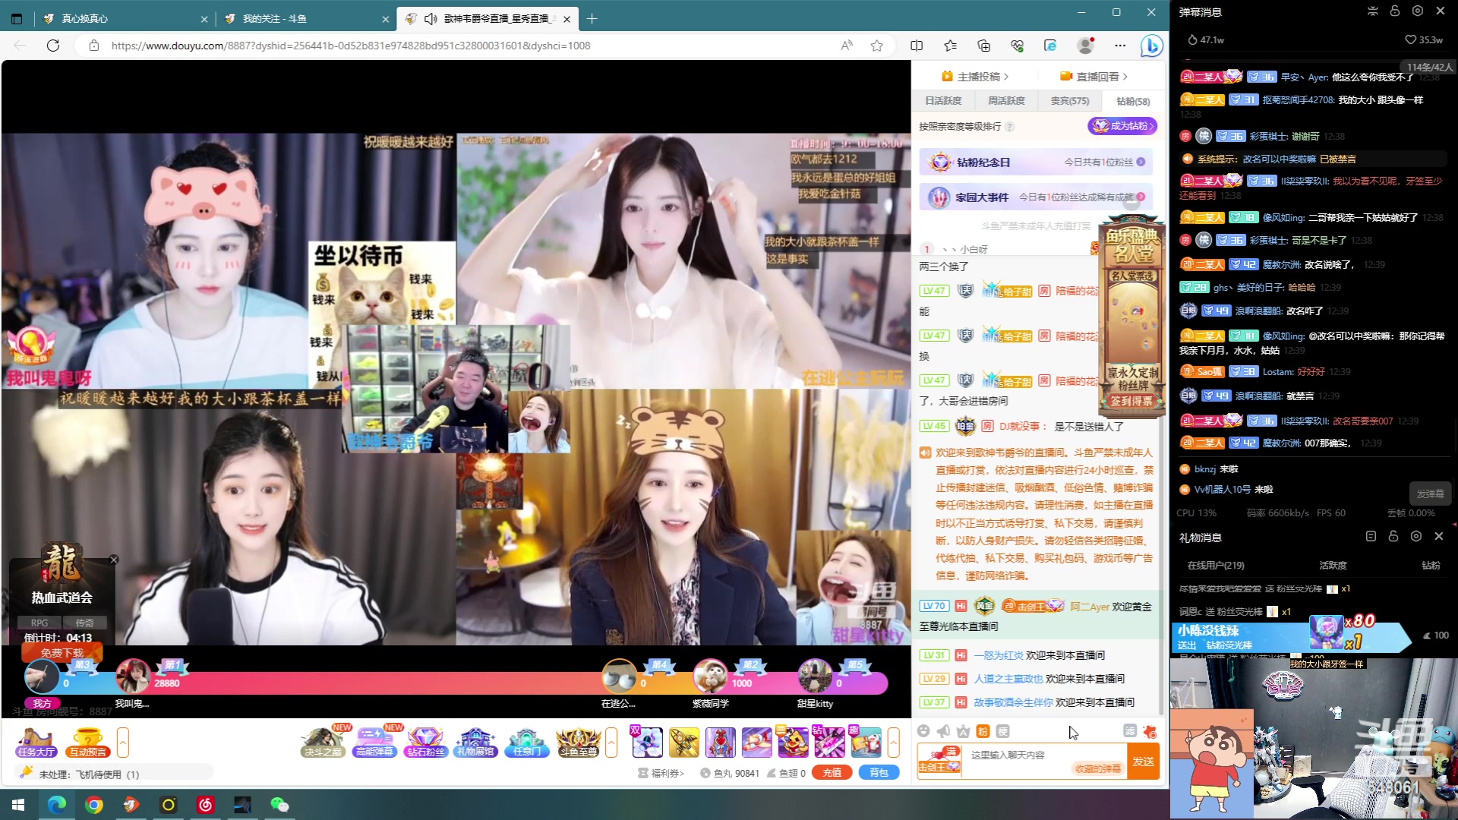Viewport: 1458px width, 820px height.
Task: Switch to the 我的关注 - 斗鱼 browser tab
Action: (x=307, y=19)
